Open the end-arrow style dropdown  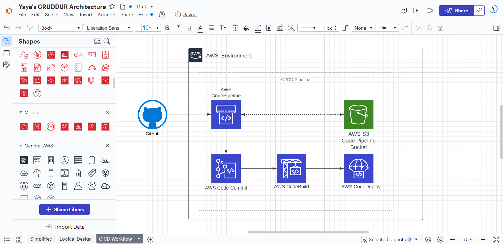click(x=387, y=28)
